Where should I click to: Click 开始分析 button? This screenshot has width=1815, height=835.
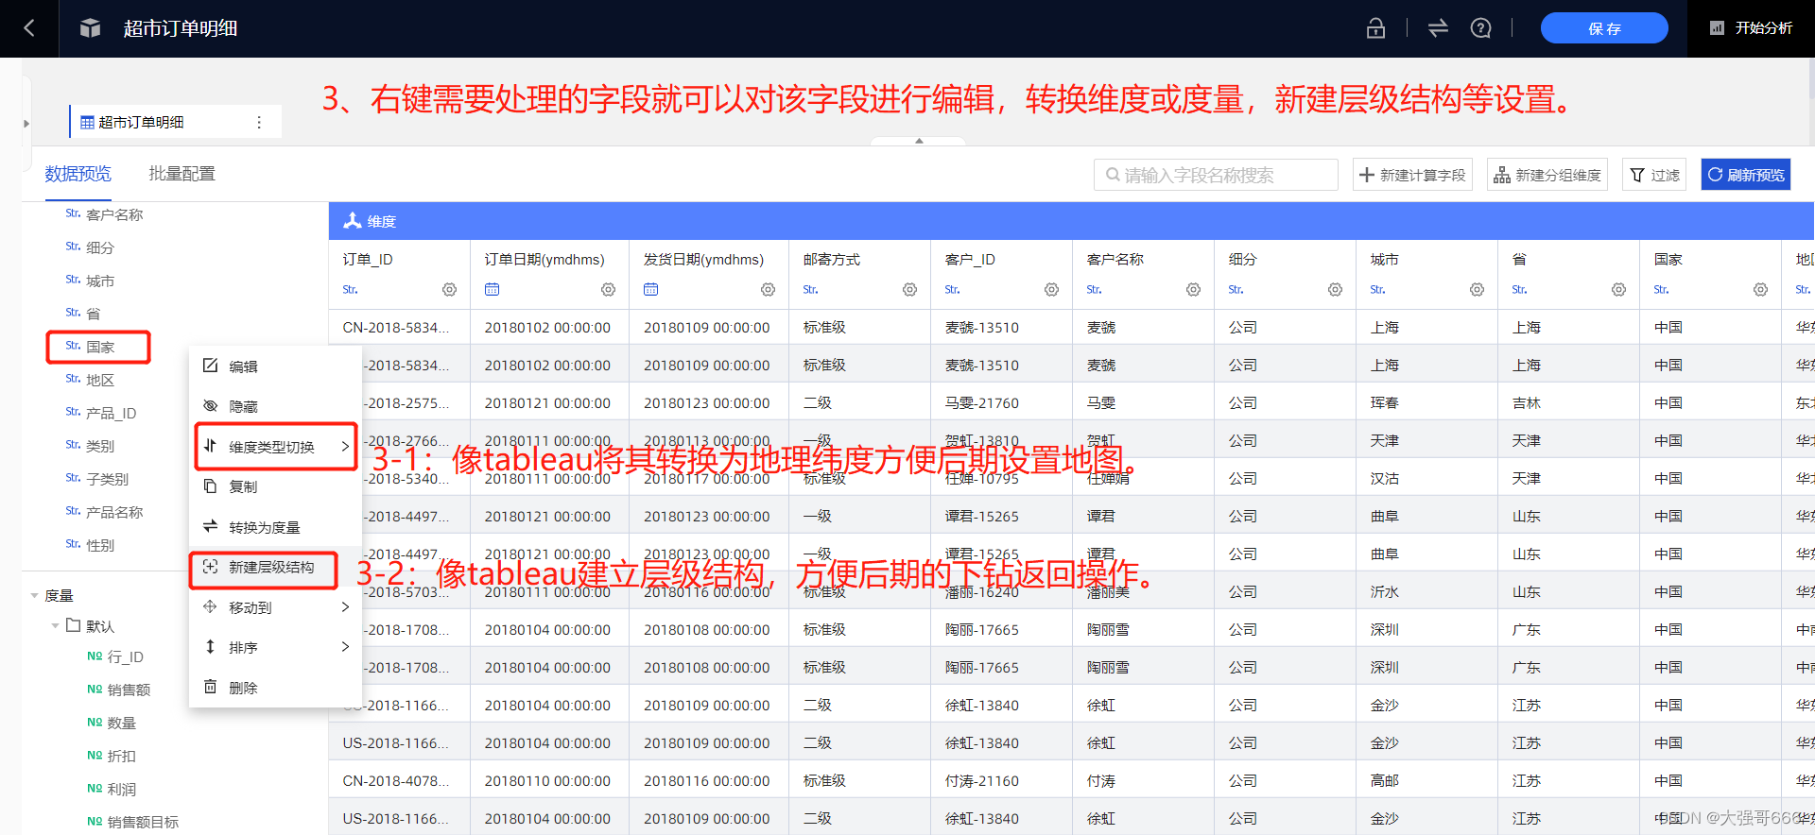pyautogui.click(x=1751, y=28)
